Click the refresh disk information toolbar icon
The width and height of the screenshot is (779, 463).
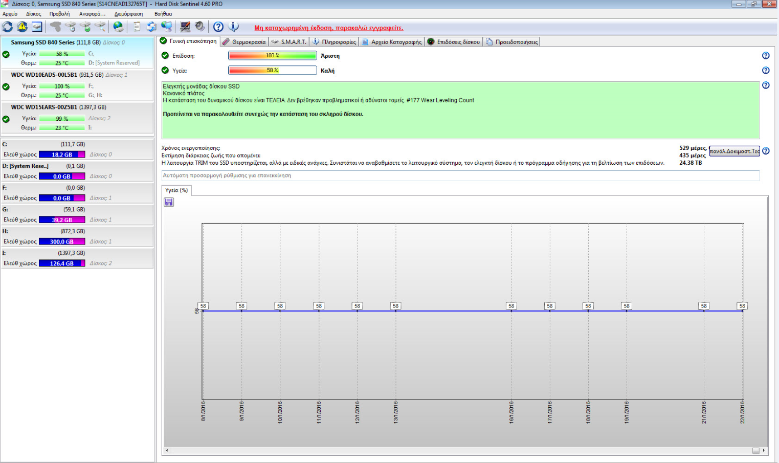tap(8, 27)
